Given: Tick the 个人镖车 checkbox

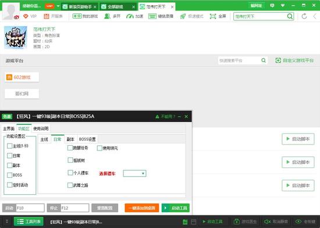Looking at the screenshot, I should 70,173.
